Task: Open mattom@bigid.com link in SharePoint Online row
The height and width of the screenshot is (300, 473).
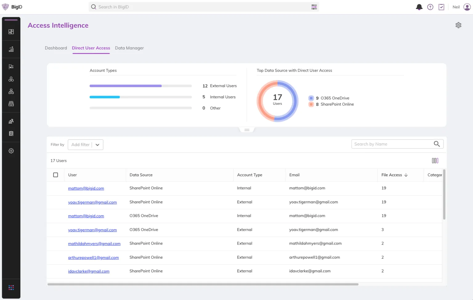Action: point(86,188)
